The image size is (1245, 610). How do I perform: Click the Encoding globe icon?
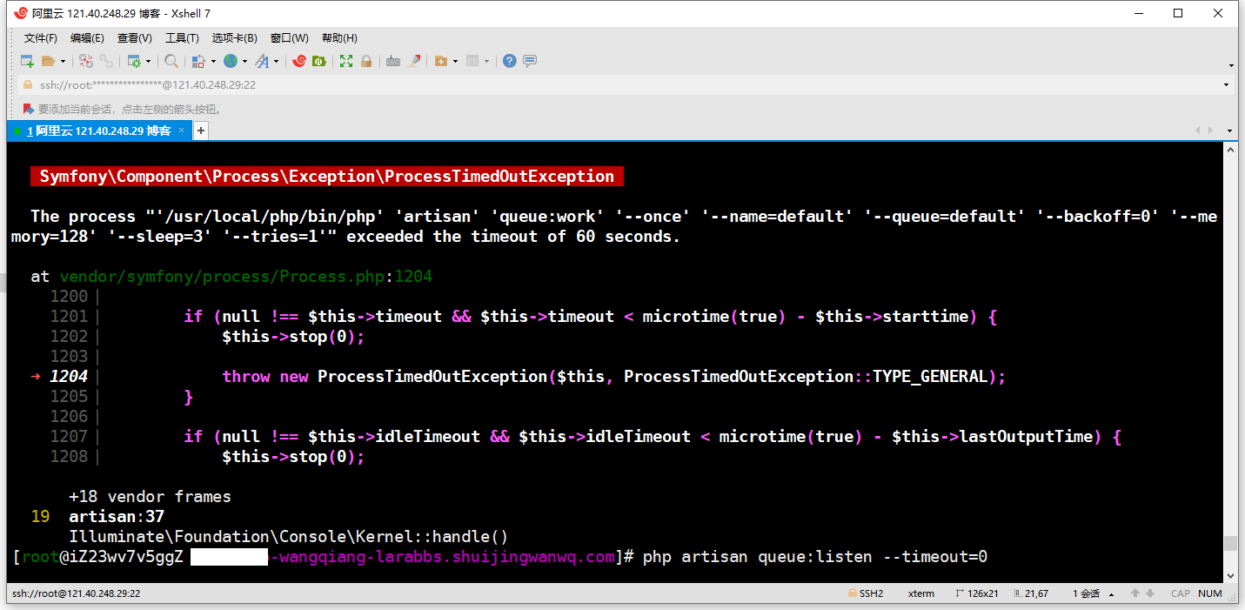pos(231,61)
